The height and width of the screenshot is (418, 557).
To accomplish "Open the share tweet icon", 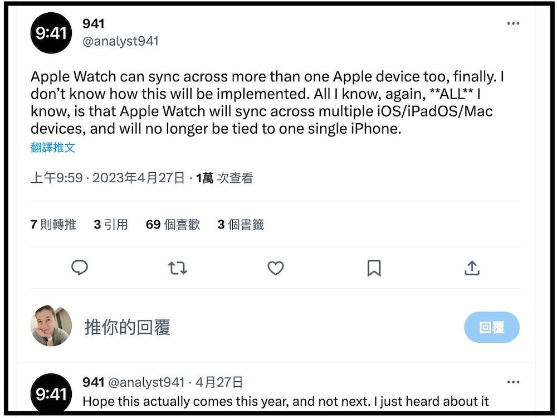I will point(472,269).
